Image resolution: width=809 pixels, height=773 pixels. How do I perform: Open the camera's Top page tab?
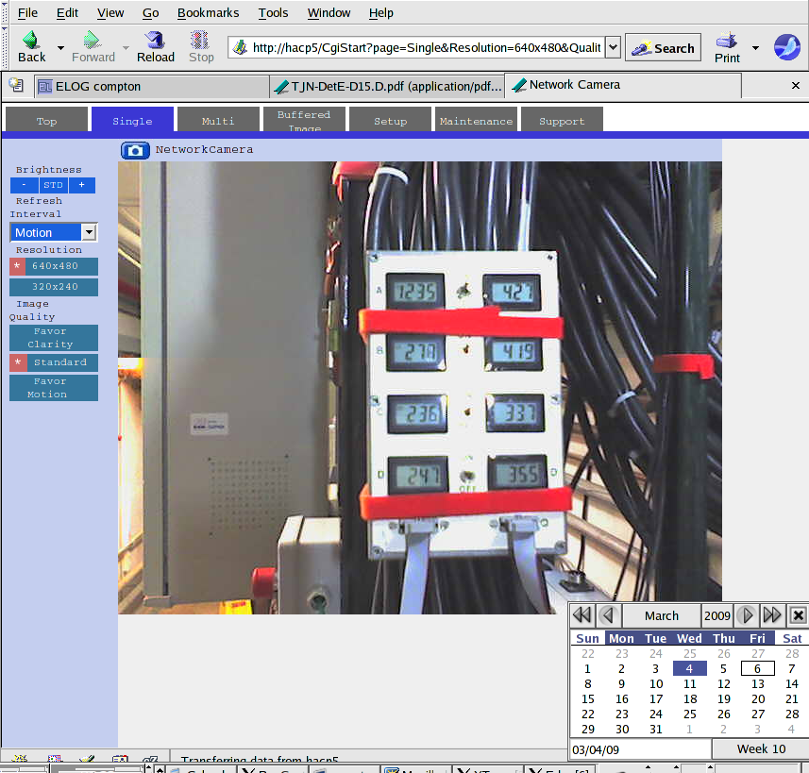tap(46, 120)
